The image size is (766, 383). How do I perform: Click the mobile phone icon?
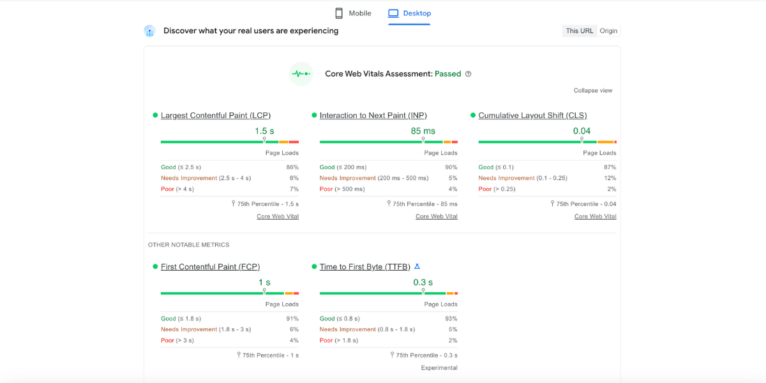(x=339, y=13)
